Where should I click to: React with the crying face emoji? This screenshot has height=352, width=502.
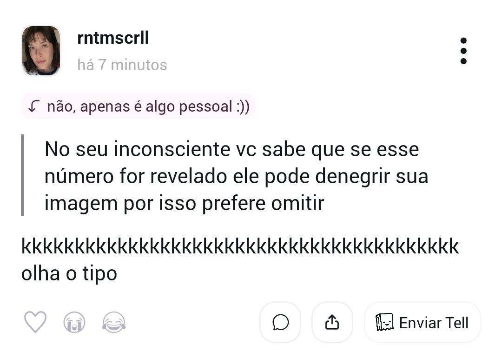(74, 322)
